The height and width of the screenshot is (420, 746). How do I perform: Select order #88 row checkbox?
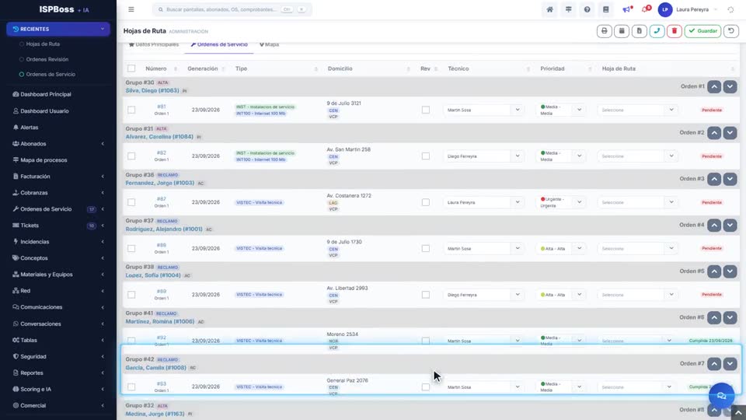tap(131, 249)
